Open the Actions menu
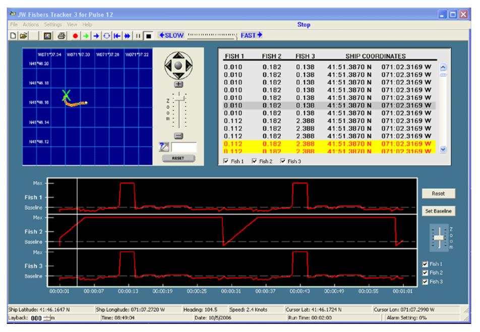480x332 pixels. coord(30,24)
